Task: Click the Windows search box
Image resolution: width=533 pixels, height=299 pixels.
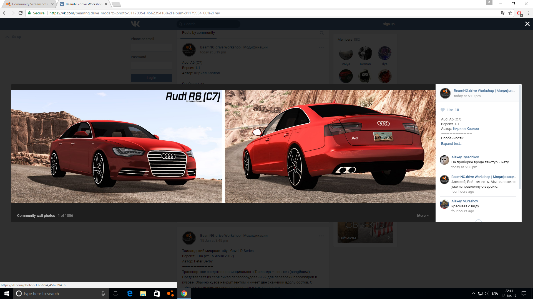Action: point(61,293)
